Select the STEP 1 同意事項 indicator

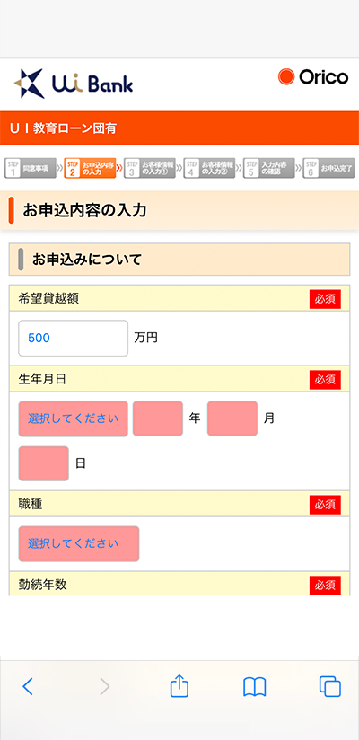point(30,168)
